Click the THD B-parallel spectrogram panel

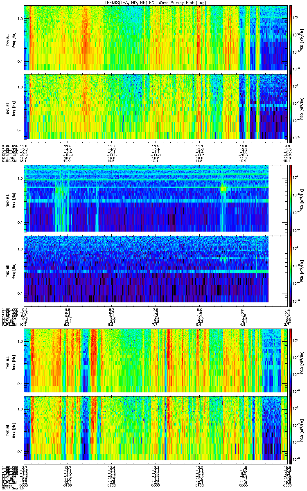pos(156,270)
